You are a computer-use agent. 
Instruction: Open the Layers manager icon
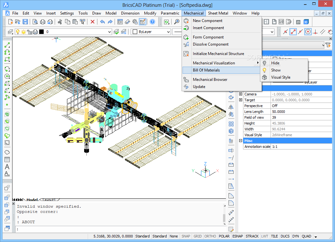[10, 32]
